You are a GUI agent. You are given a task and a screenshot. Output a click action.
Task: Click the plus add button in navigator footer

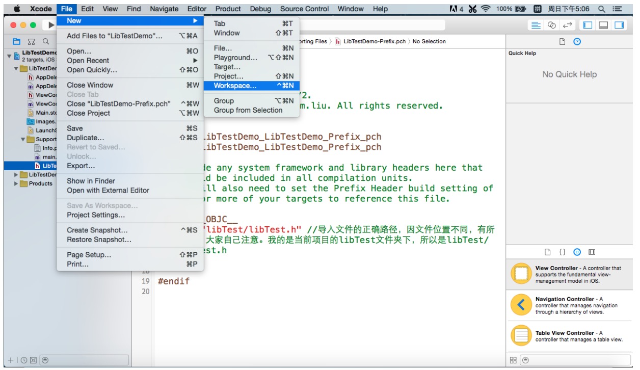point(11,360)
